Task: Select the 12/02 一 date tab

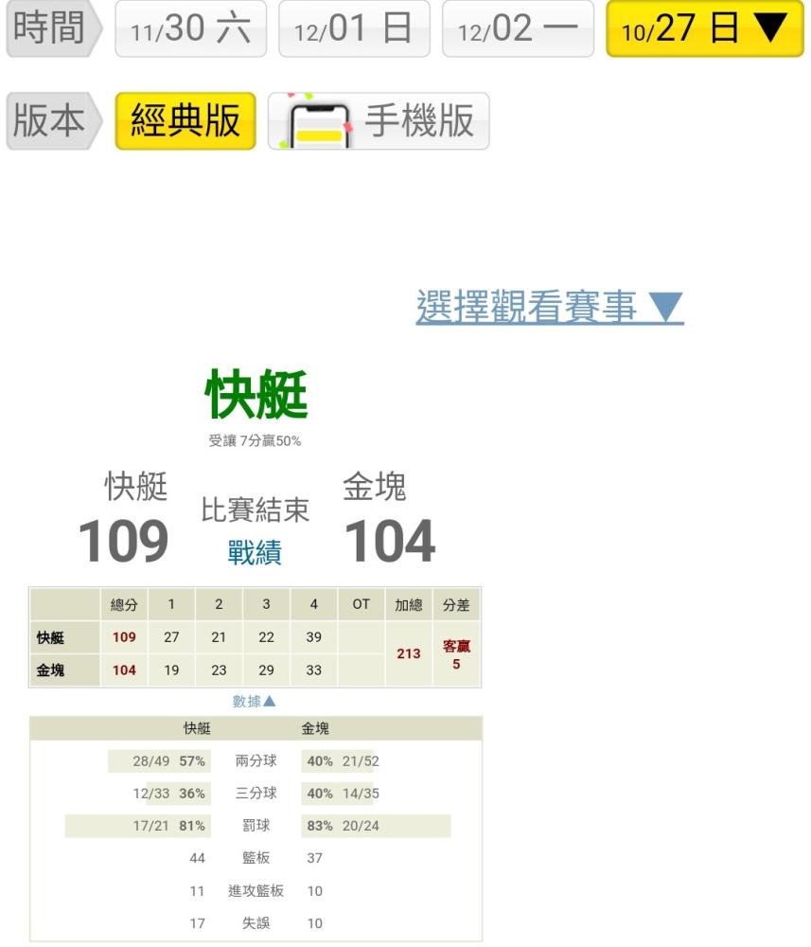Action: point(518,29)
